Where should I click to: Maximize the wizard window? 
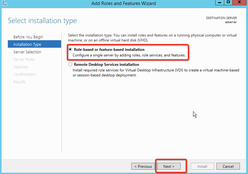coord(228,2)
